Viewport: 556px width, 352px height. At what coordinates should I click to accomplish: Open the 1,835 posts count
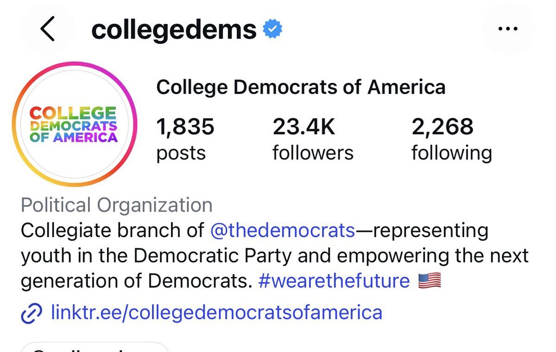[185, 139]
